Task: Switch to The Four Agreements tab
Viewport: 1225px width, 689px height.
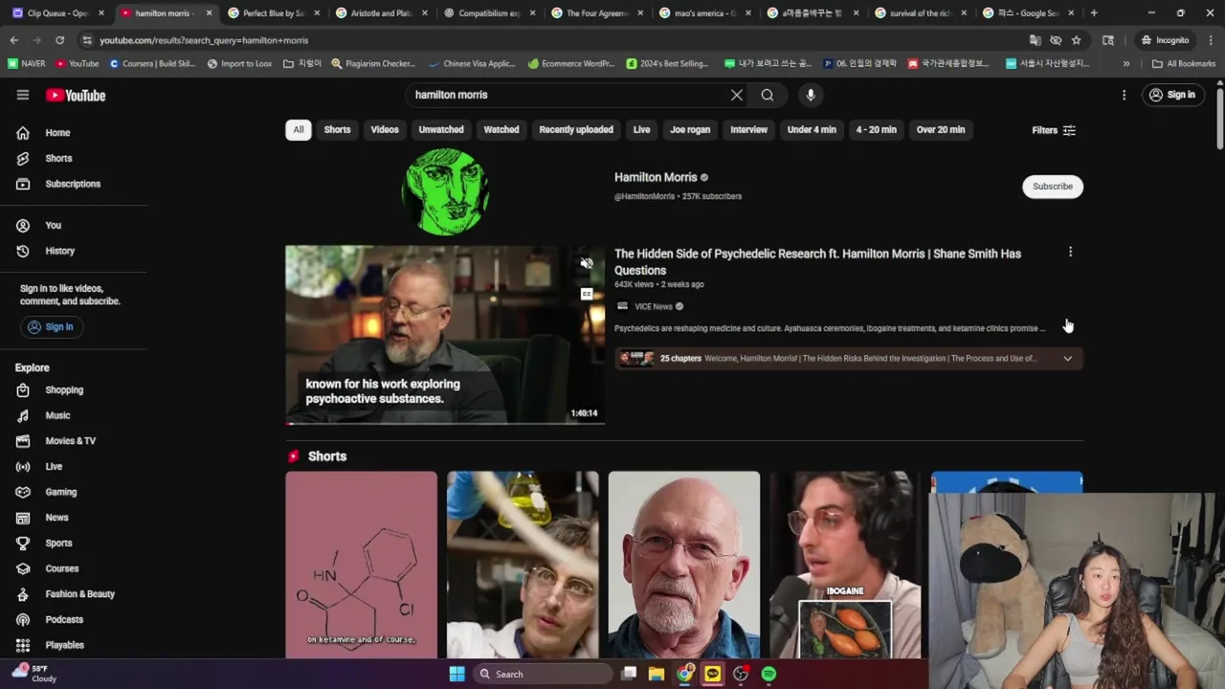Action: click(596, 13)
